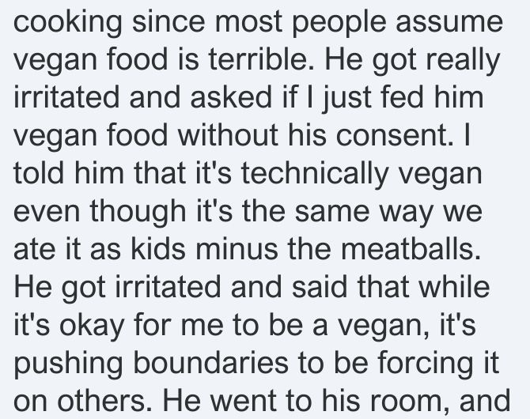Select the word "boundaries"
Screen dimensions: 530x419
pyautogui.click(x=211, y=363)
